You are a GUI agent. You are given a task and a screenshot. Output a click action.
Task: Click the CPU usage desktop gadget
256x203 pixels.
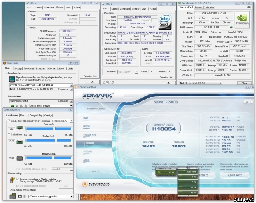pos(188,181)
